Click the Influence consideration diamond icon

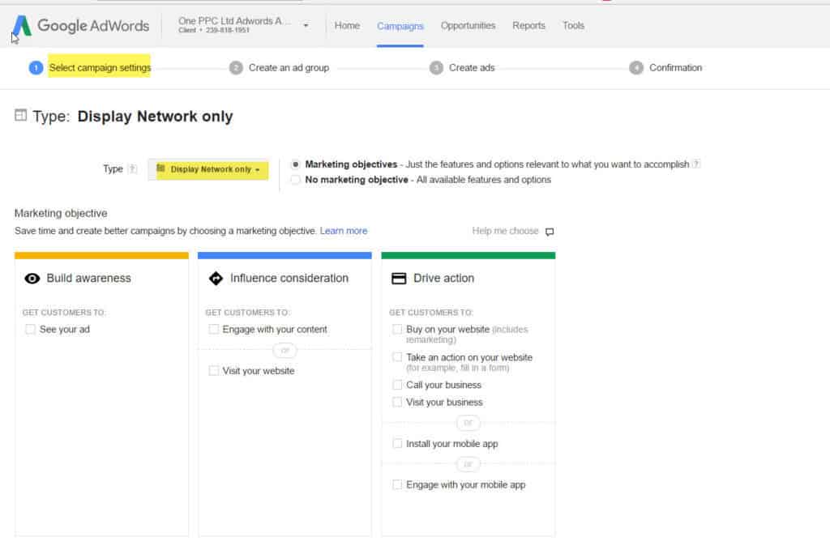tap(216, 278)
